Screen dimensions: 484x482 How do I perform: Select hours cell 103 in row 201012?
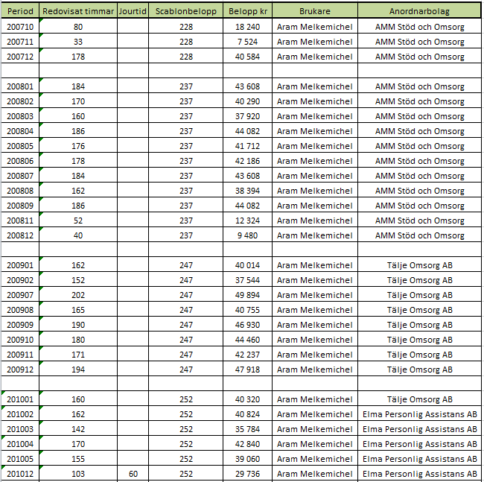click(x=78, y=474)
